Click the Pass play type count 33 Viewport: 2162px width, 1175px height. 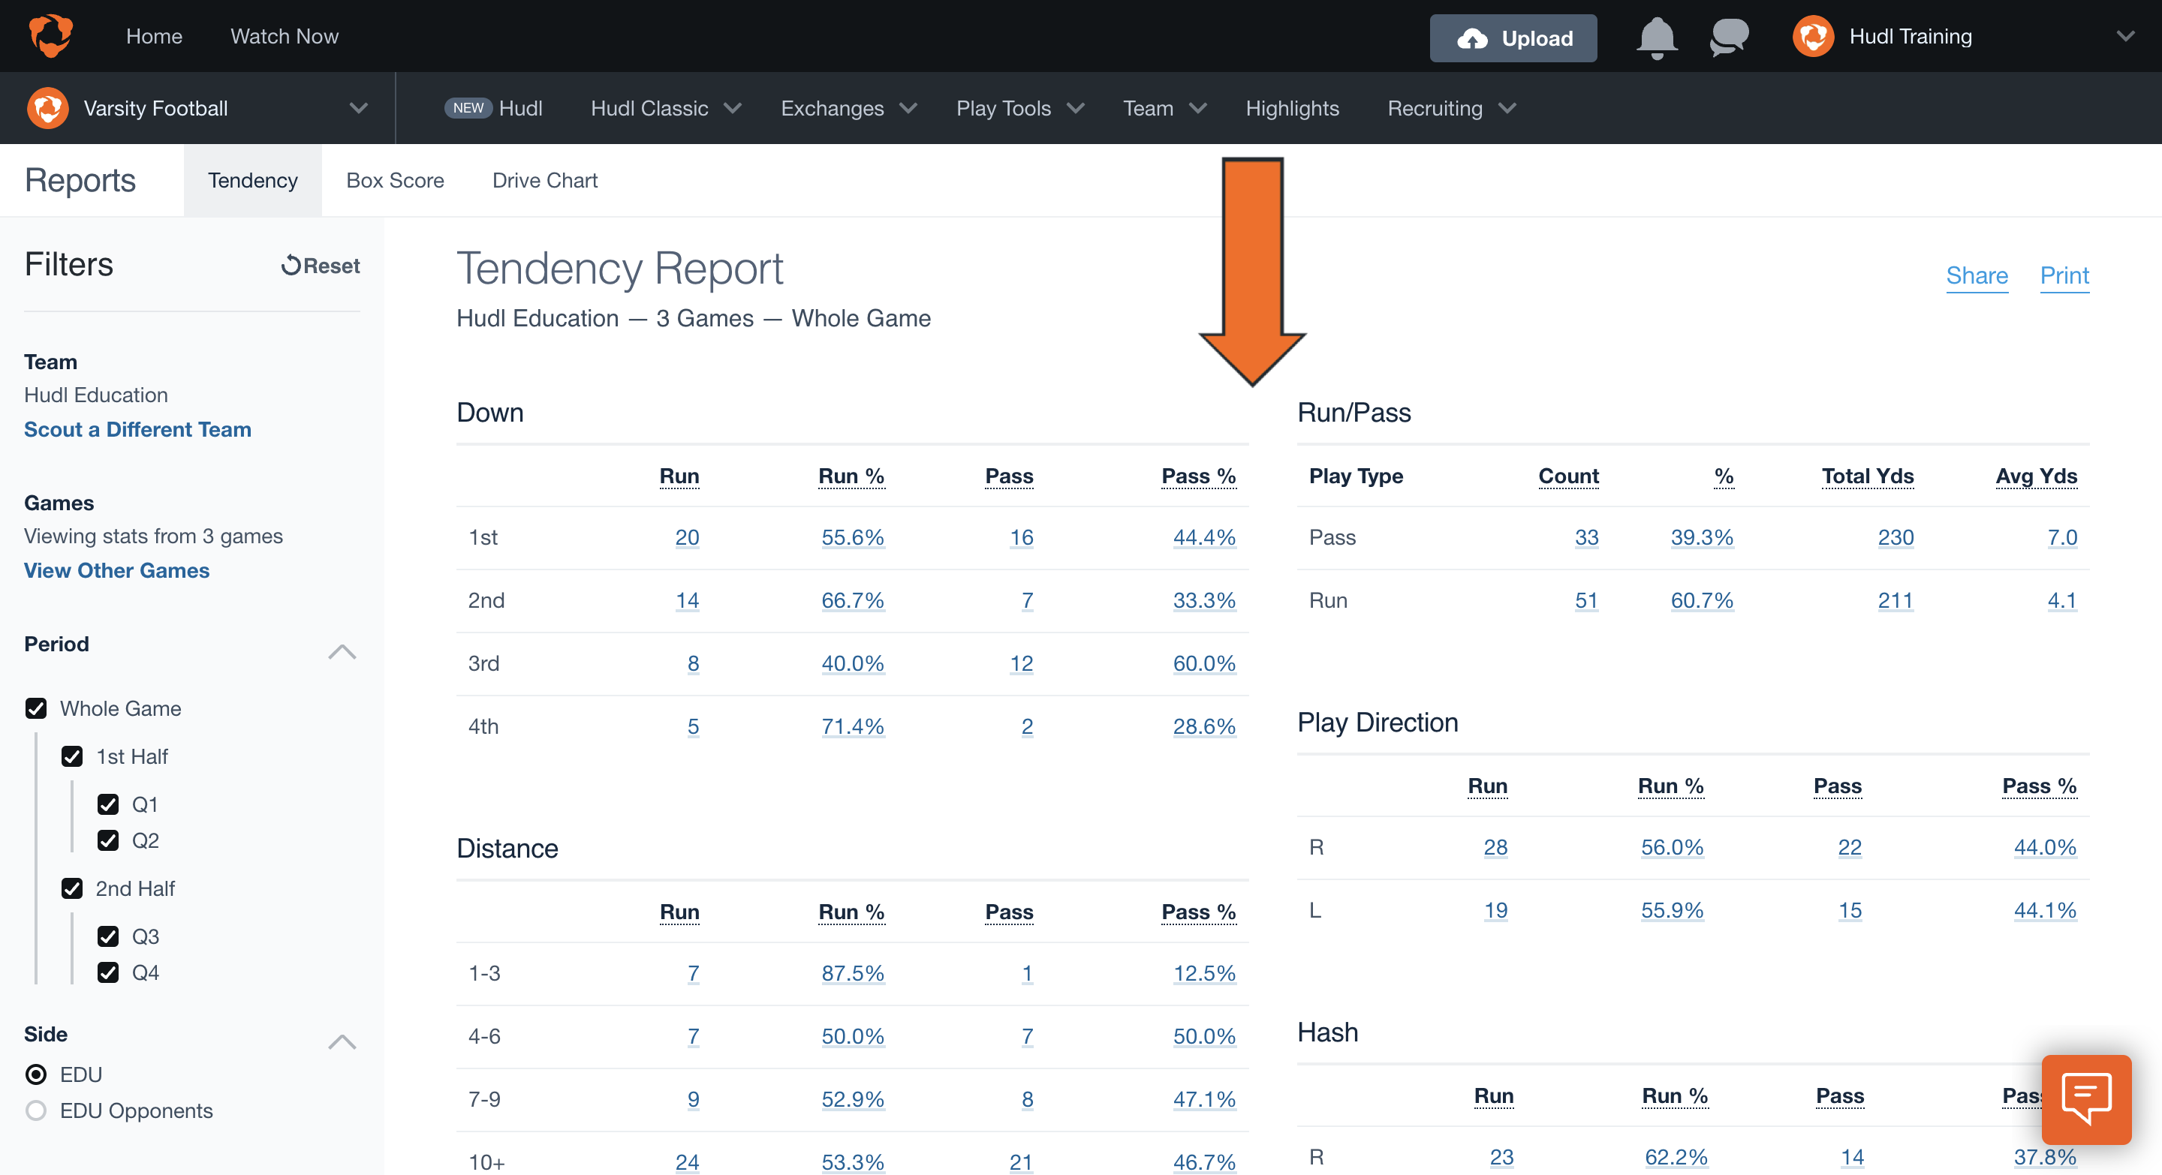[1585, 537]
